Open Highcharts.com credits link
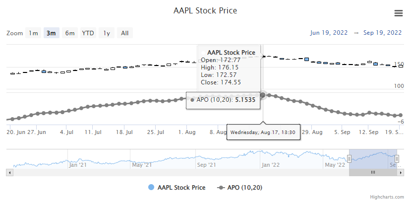This screenshot has width=412, height=204. tap(389, 197)
